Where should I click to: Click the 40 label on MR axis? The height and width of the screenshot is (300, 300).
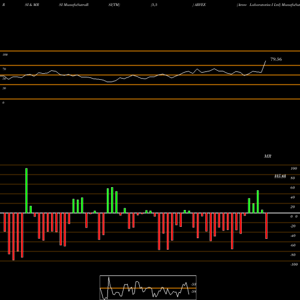click(293, 197)
